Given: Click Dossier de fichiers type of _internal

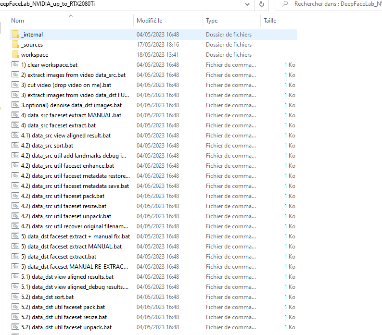Looking at the screenshot, I should [x=229, y=34].
